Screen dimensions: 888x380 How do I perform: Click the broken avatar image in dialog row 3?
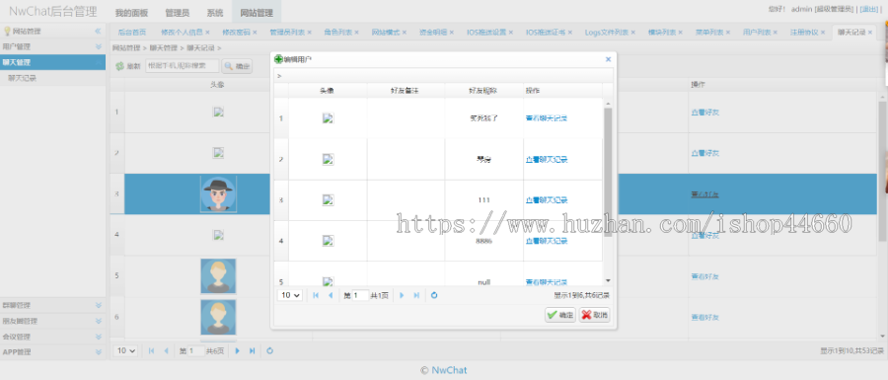coord(328,199)
